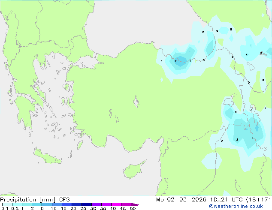Pick the 5–10 mm legend swatch
Viewport: 272px width, 210px height.
47,204
